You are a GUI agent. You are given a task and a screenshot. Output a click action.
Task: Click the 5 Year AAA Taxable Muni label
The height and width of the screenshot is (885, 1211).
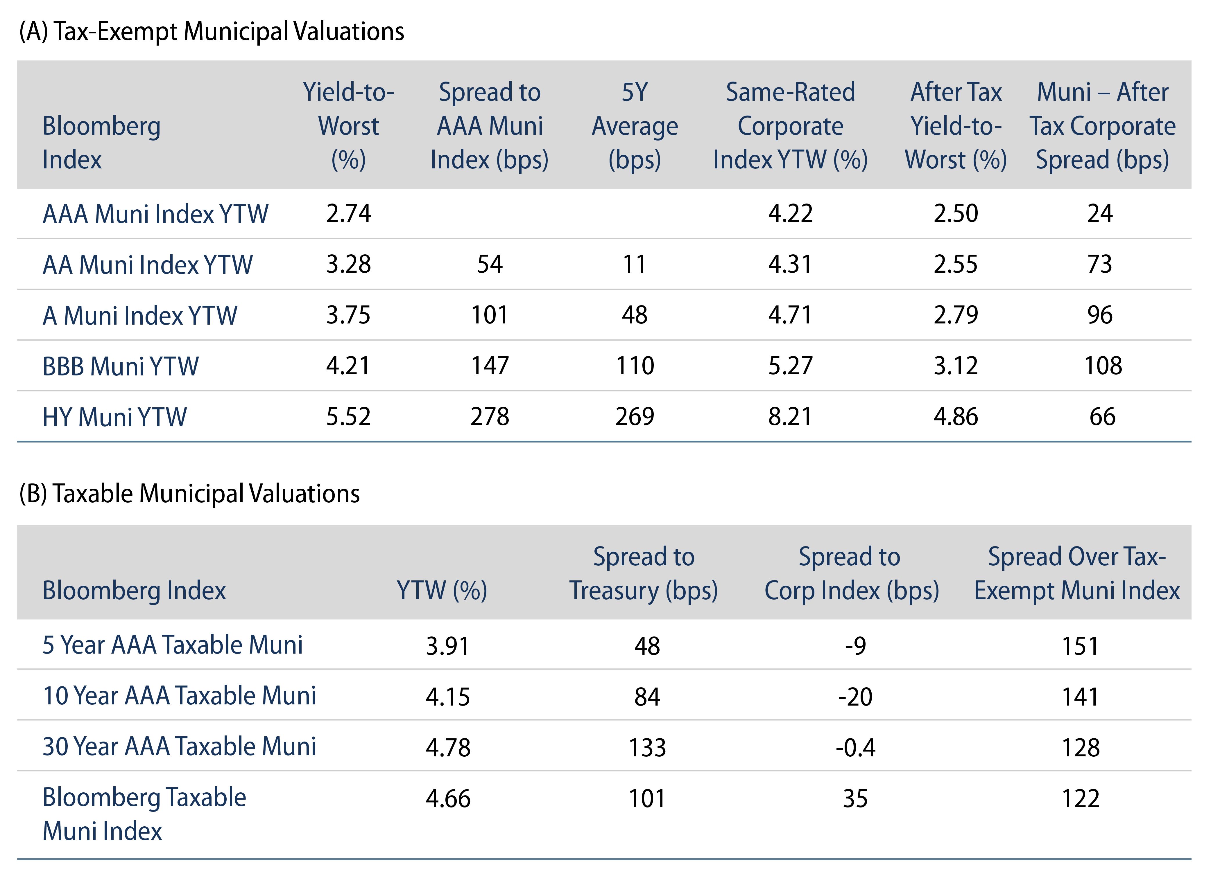(x=173, y=645)
